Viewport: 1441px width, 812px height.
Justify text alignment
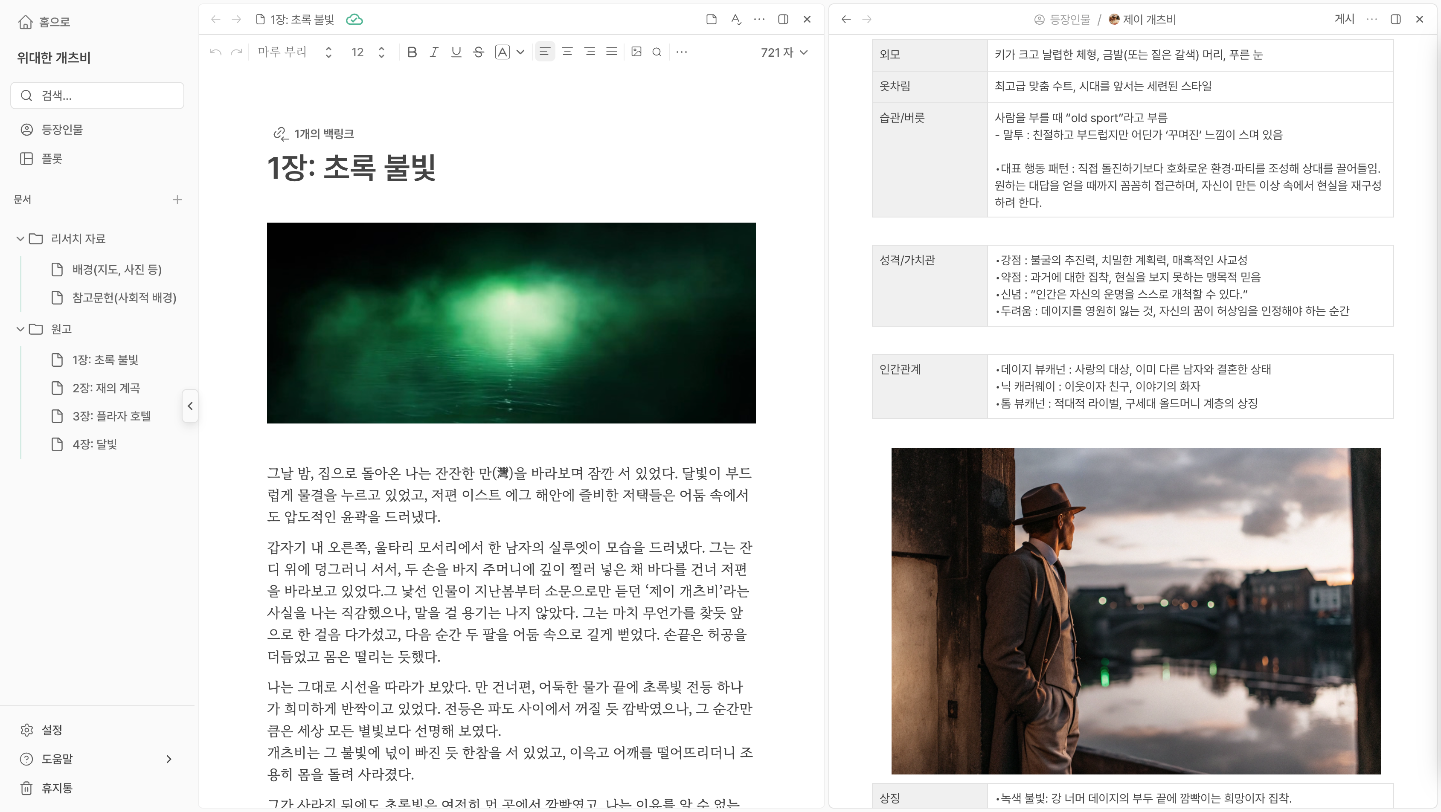coord(612,52)
